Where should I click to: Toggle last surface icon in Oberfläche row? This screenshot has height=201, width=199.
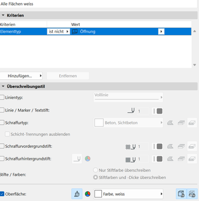pyautogui.click(x=192, y=194)
